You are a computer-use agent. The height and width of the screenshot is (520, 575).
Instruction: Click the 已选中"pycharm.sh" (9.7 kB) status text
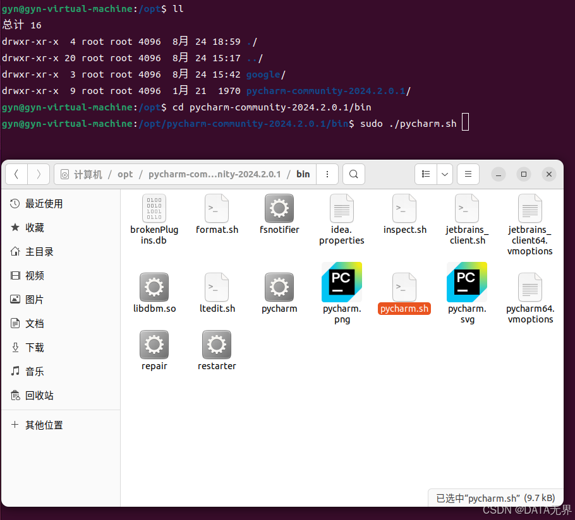[495, 499]
